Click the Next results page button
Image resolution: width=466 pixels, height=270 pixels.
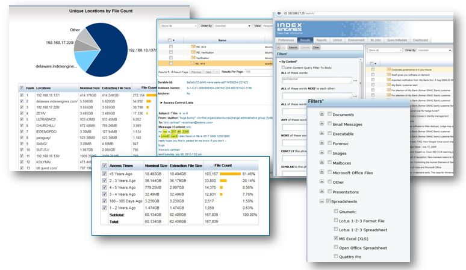click(x=209, y=72)
